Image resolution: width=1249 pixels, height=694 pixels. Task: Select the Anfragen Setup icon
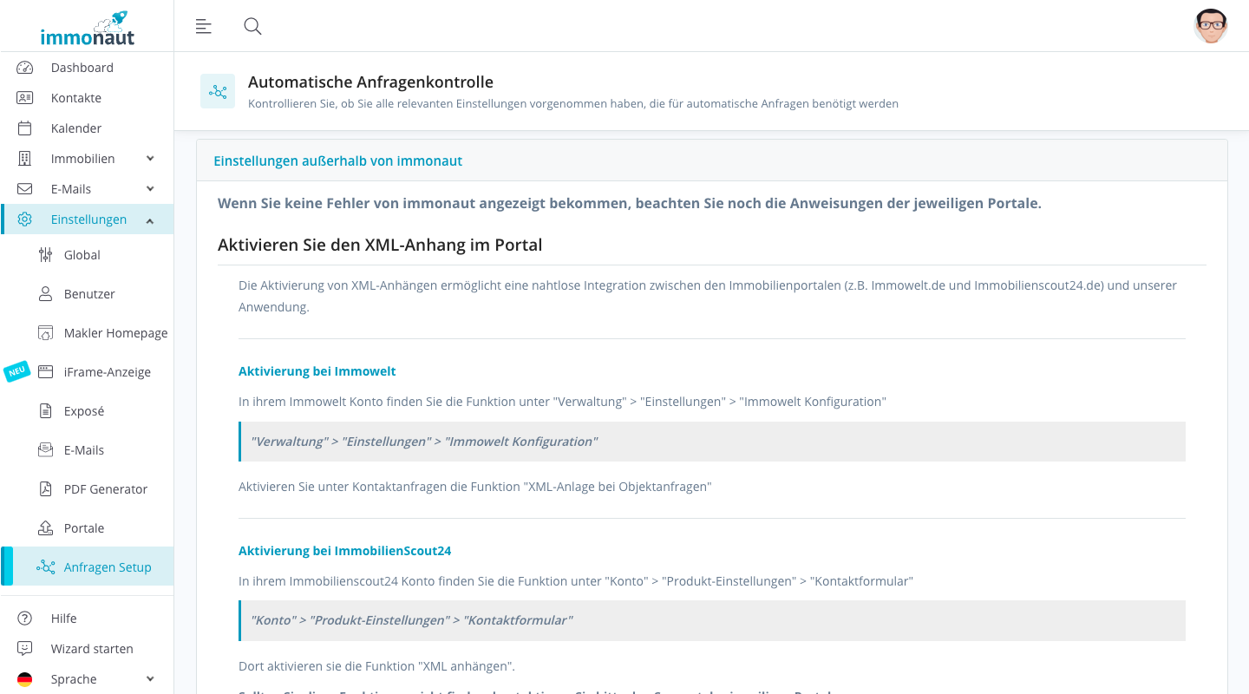point(44,566)
